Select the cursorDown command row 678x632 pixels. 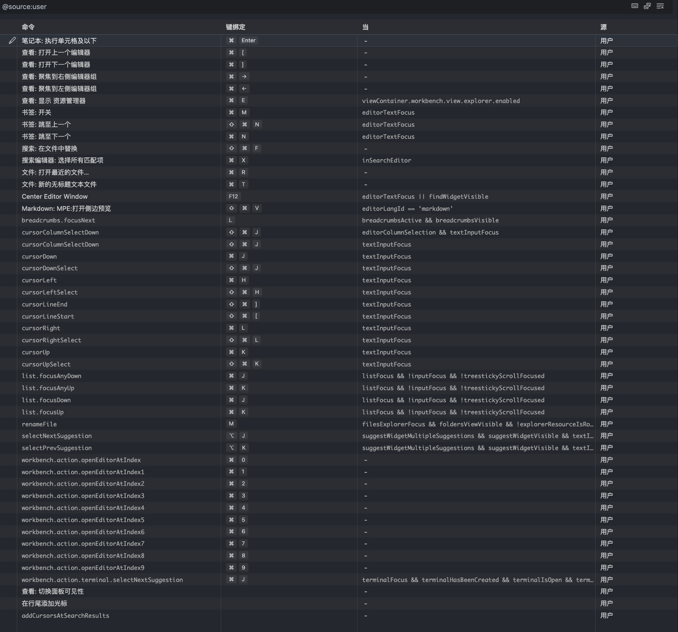339,257
